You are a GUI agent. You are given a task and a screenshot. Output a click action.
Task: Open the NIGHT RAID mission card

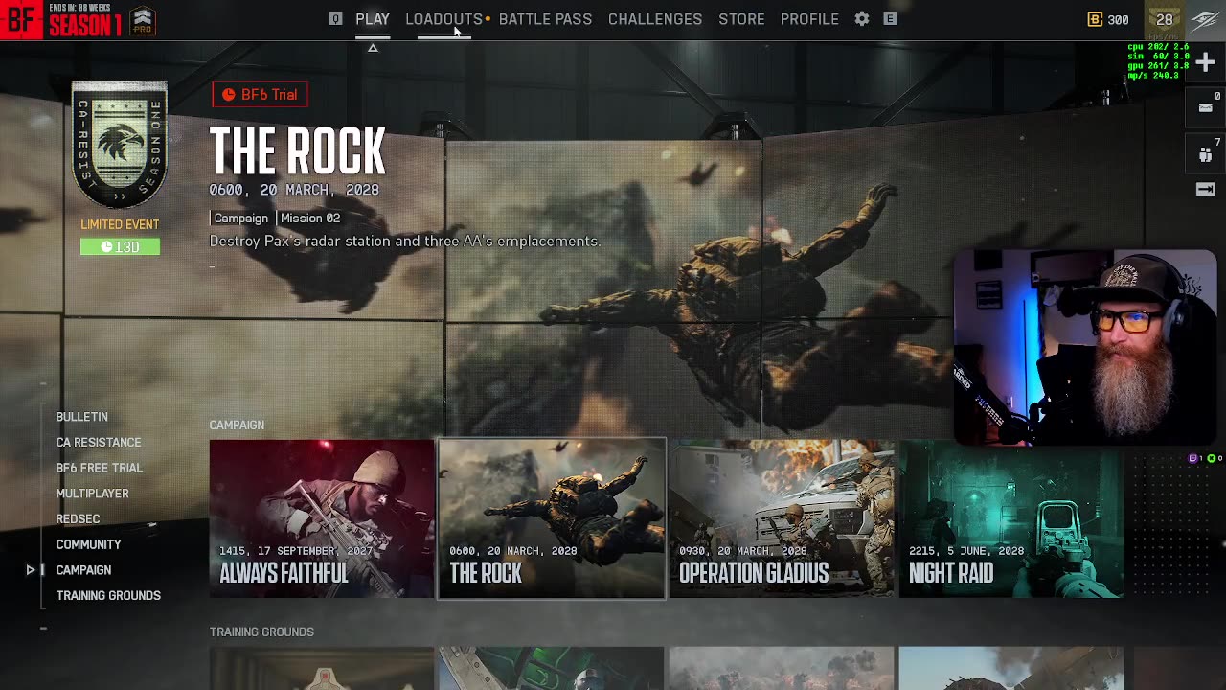coord(1011,518)
